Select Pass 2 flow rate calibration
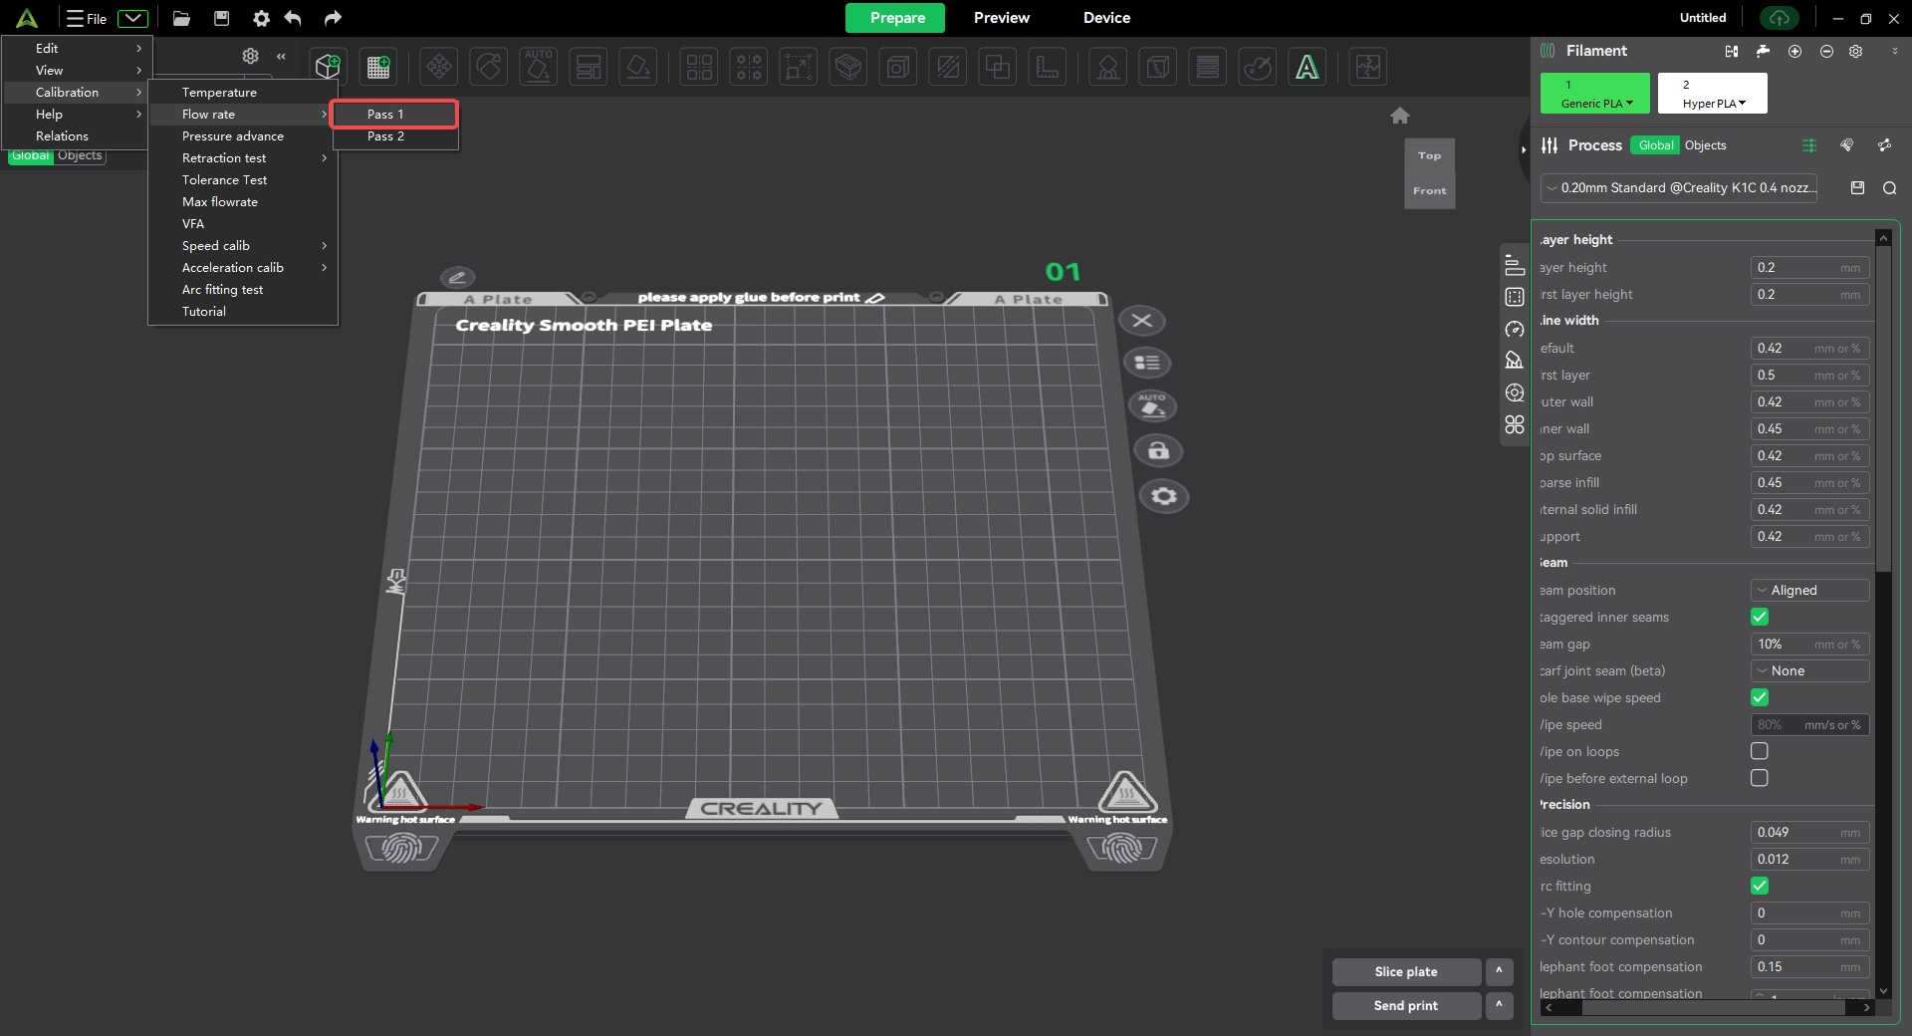The image size is (1912, 1036). 385,136
